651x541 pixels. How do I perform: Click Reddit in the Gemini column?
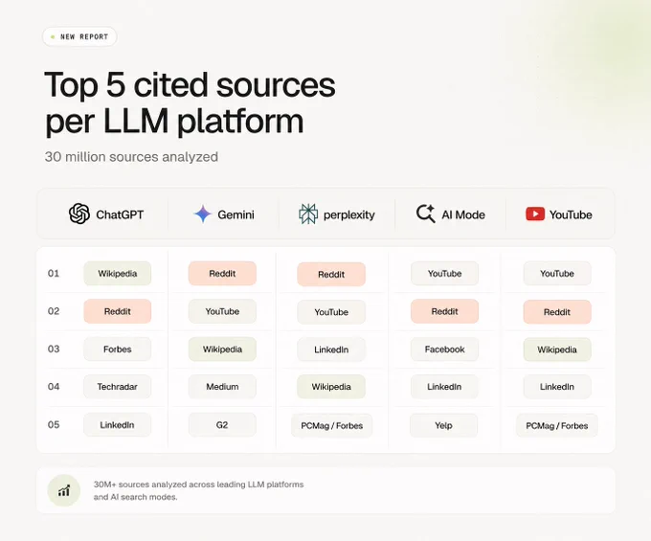(x=222, y=273)
